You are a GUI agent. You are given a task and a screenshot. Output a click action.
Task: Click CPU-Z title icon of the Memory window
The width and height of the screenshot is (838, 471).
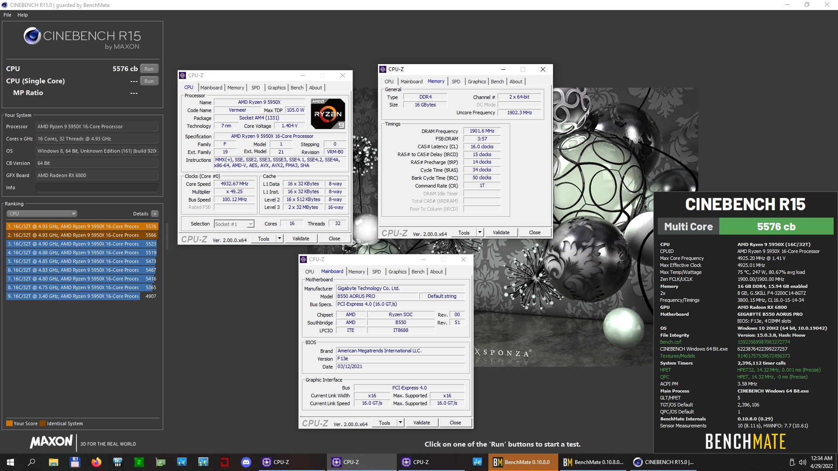click(383, 69)
